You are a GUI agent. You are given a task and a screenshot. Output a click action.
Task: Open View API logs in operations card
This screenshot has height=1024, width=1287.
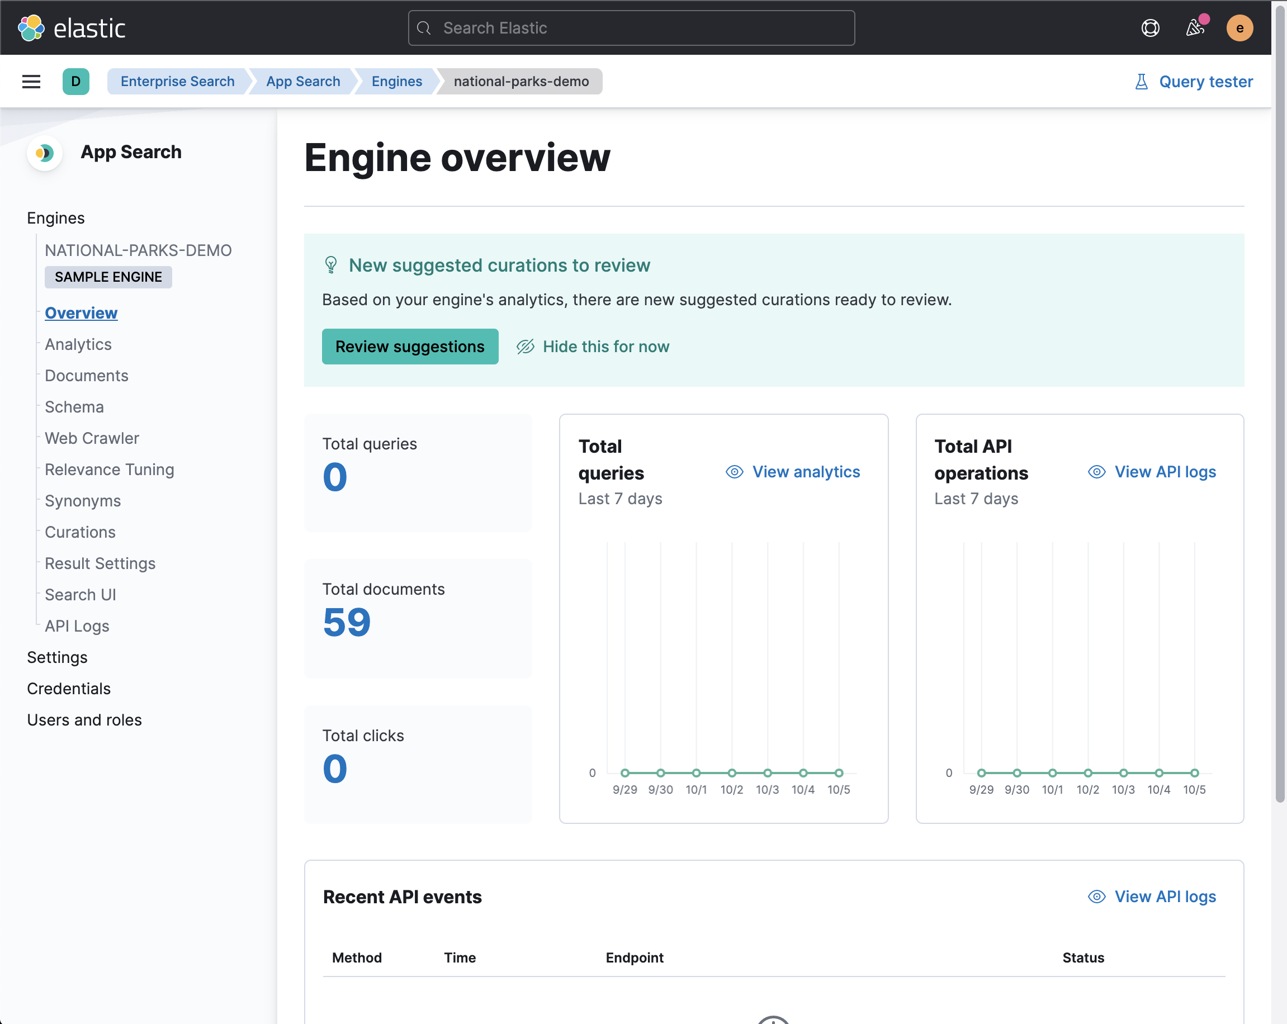(x=1165, y=472)
